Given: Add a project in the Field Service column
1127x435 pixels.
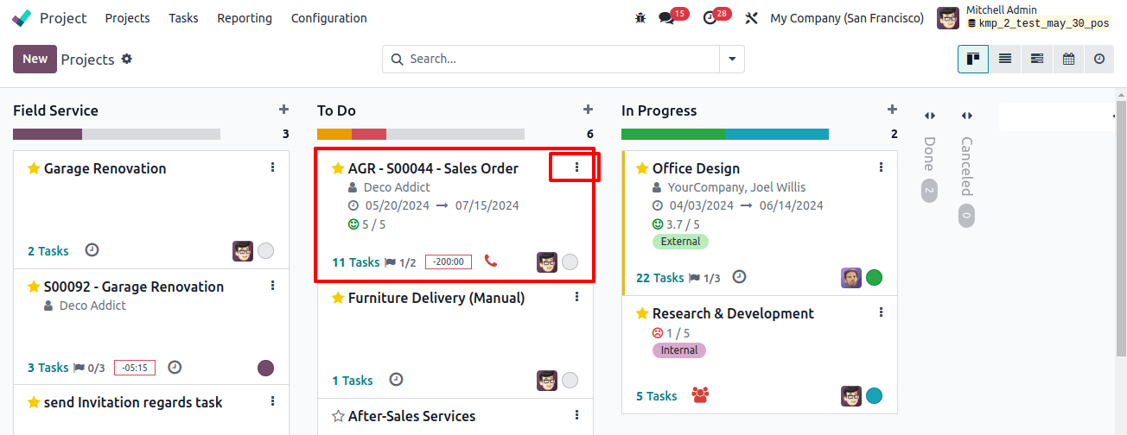Looking at the screenshot, I should click(x=283, y=110).
